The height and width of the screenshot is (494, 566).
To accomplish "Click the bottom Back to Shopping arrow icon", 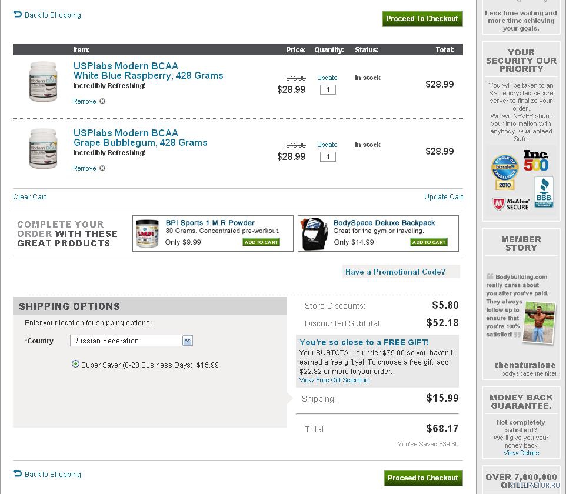I will (17, 473).
